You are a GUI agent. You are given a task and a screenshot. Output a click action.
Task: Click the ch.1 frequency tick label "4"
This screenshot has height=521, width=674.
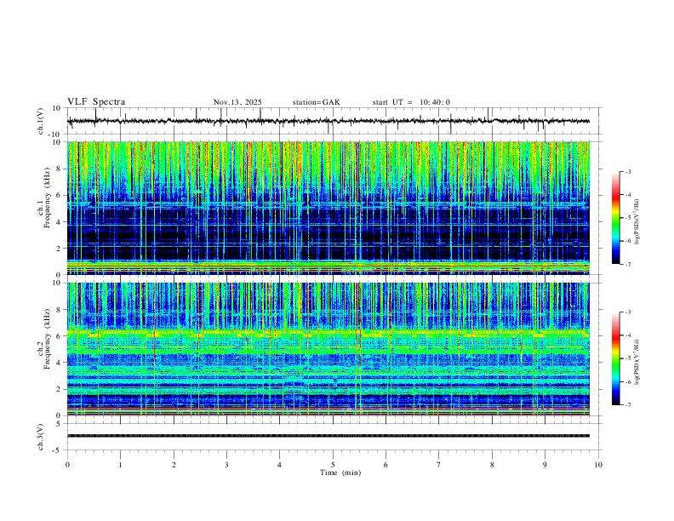tap(60, 221)
